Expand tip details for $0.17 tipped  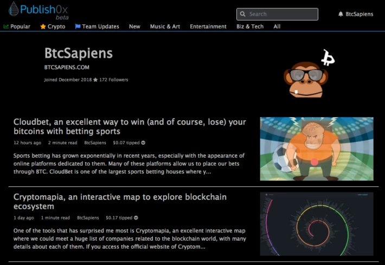coord(136,218)
